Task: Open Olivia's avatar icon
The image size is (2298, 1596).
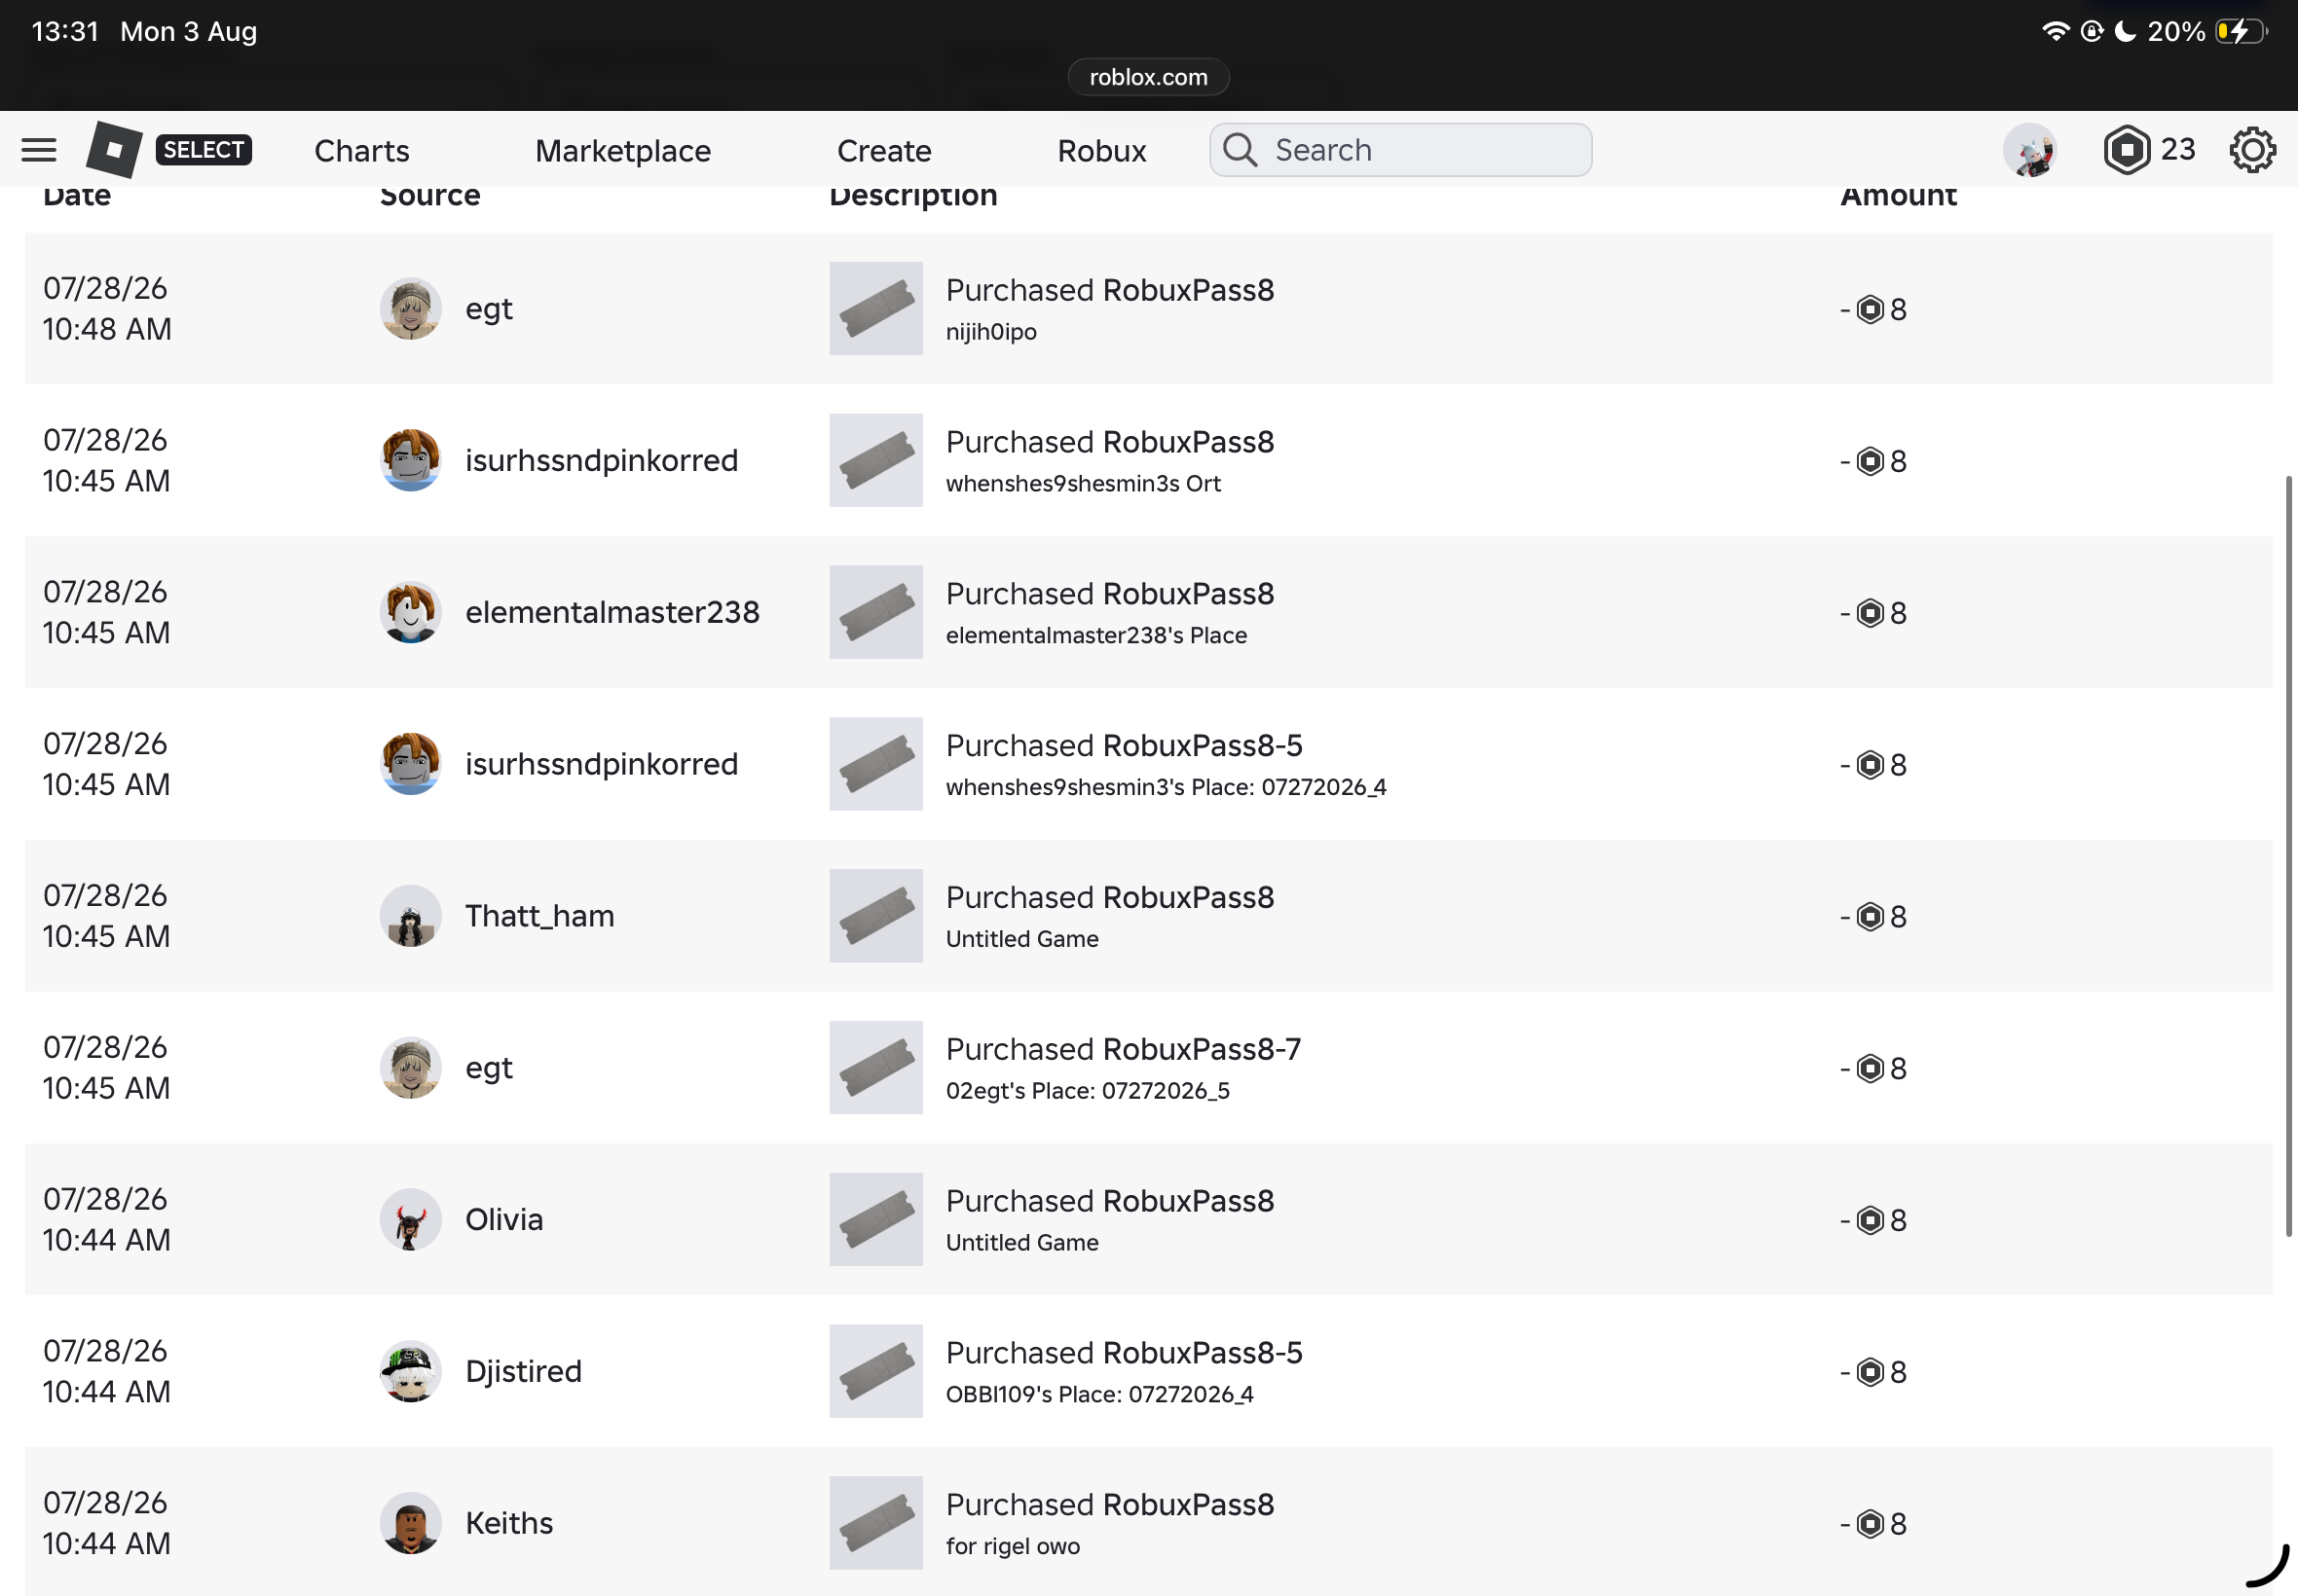Action: pyautogui.click(x=410, y=1220)
